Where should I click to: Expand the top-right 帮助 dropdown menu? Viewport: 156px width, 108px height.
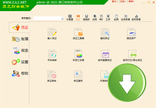click(x=131, y=1)
